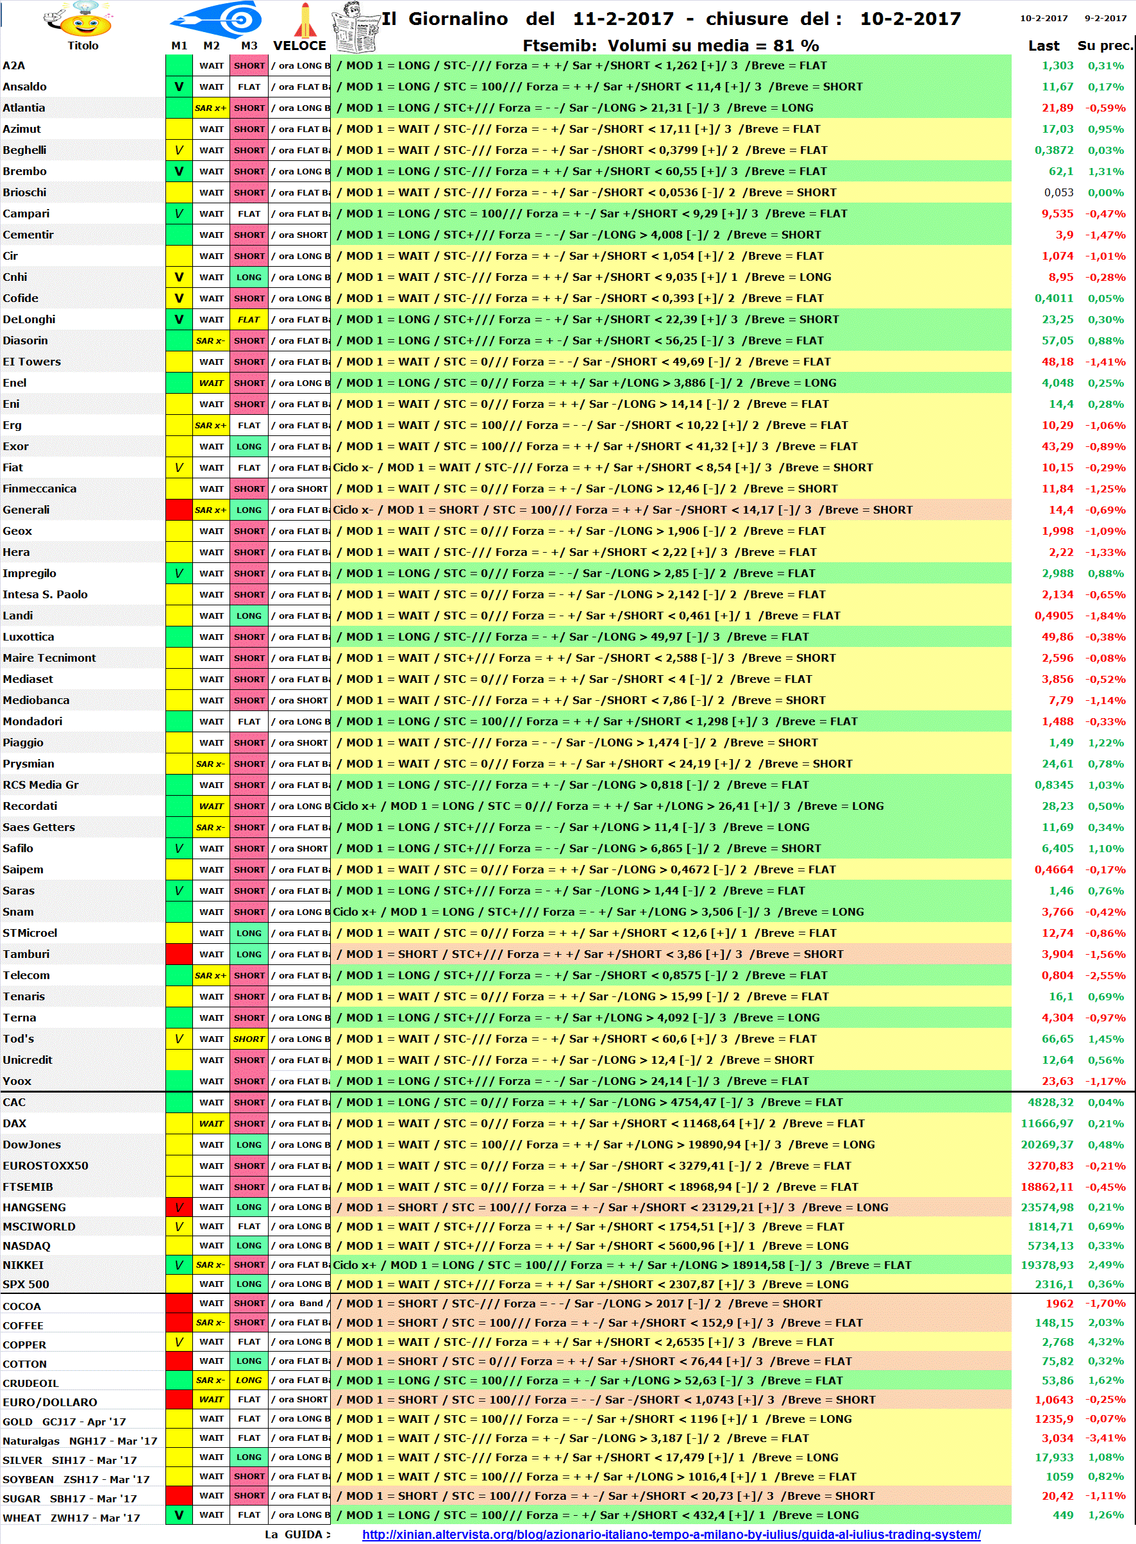Select the STMicroel row name
Screen dimensions: 1136x1544
pyautogui.click(x=30, y=932)
